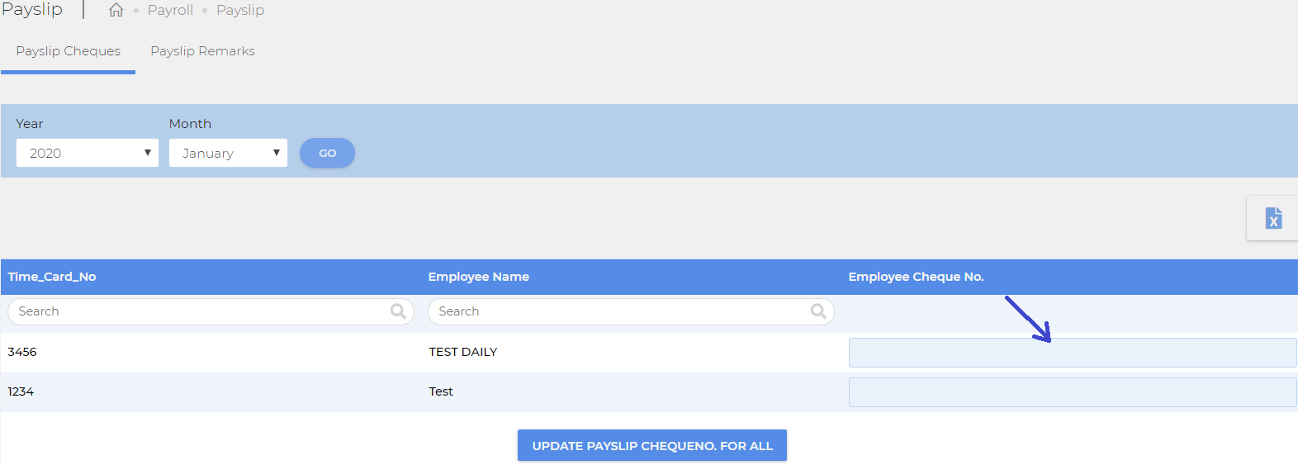Open the Payroll breadcrumb link
Screen dimensions: 1298x465
click(170, 10)
